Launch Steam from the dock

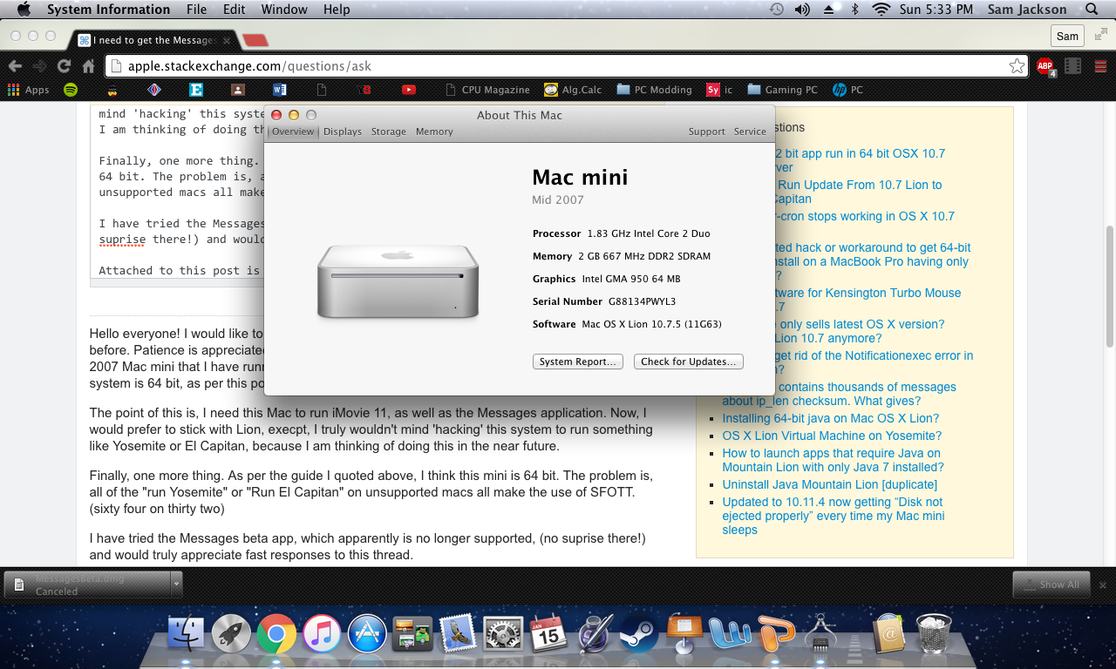(x=639, y=633)
